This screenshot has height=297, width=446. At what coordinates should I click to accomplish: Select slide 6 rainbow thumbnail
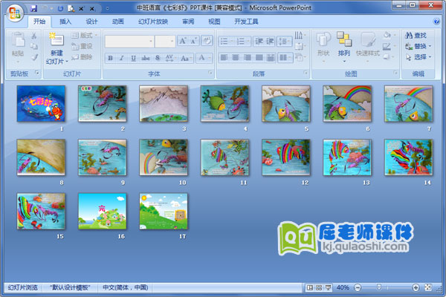coord(347,103)
